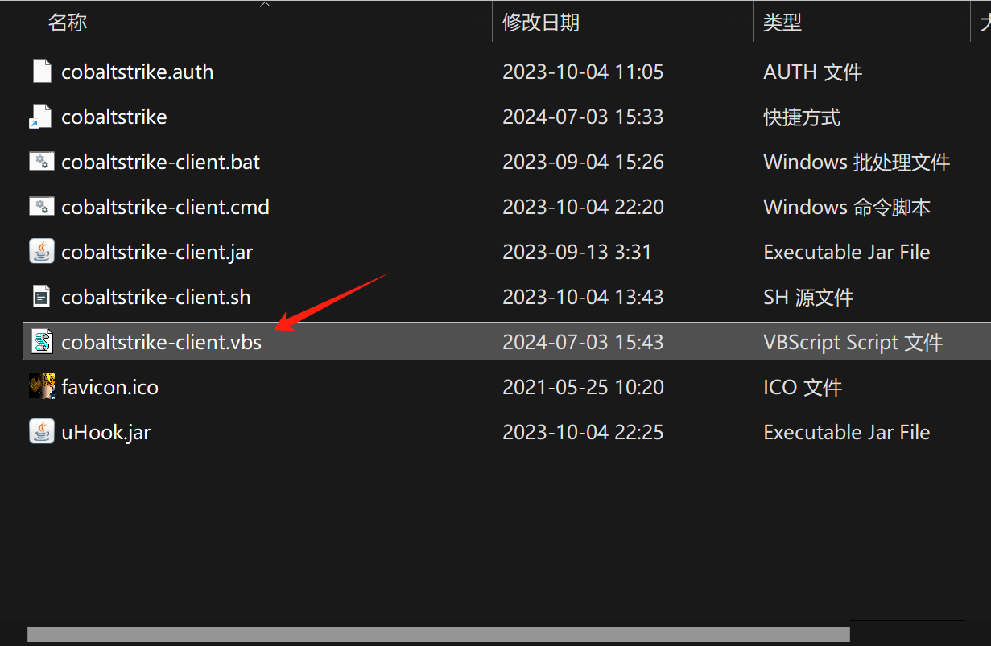Image resolution: width=991 pixels, height=646 pixels.
Task: Click the sort arrow above 名称 column
Action: pos(266,5)
